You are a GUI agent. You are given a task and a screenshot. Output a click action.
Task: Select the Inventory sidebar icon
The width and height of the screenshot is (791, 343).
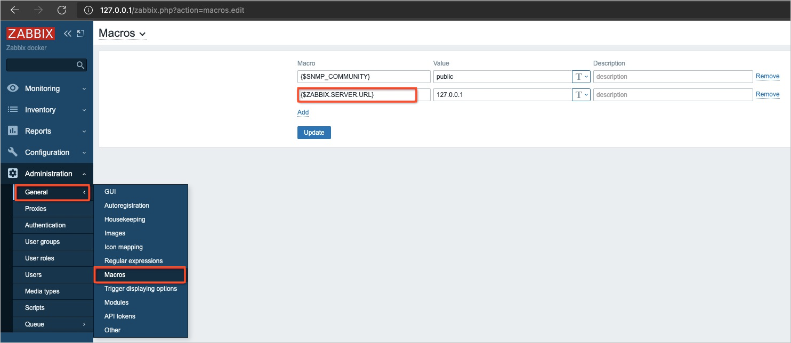tap(12, 110)
